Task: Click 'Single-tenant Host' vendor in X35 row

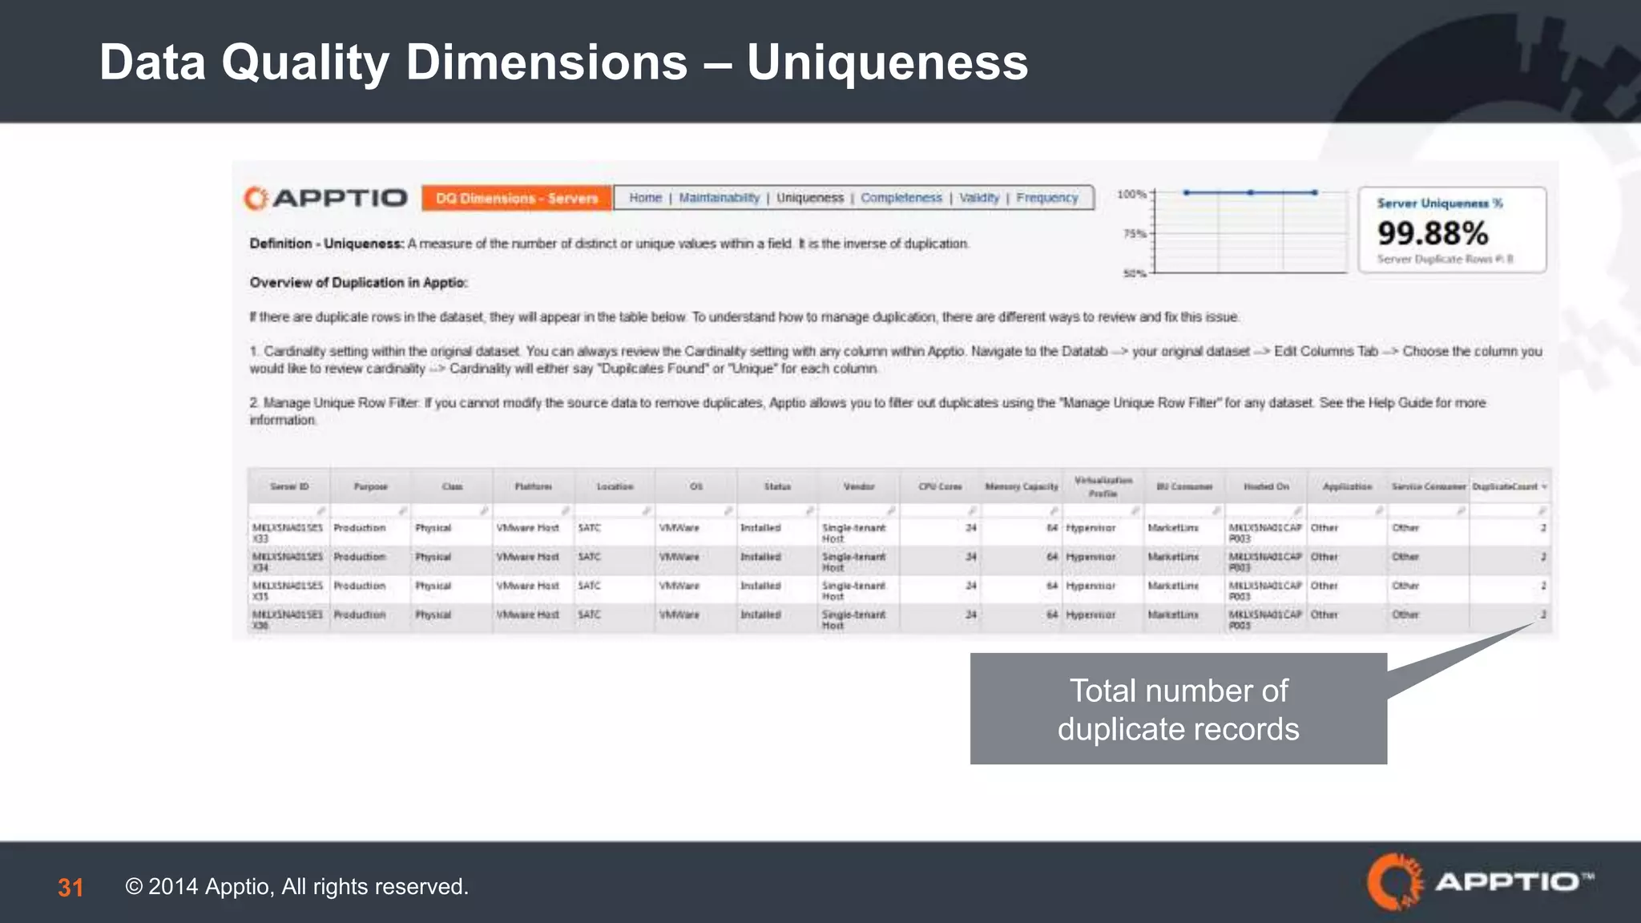Action: point(854,591)
